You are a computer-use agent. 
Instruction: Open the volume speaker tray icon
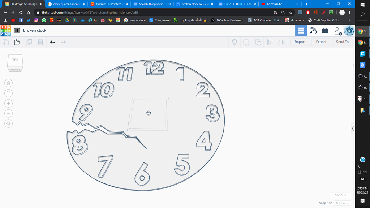pos(365,172)
